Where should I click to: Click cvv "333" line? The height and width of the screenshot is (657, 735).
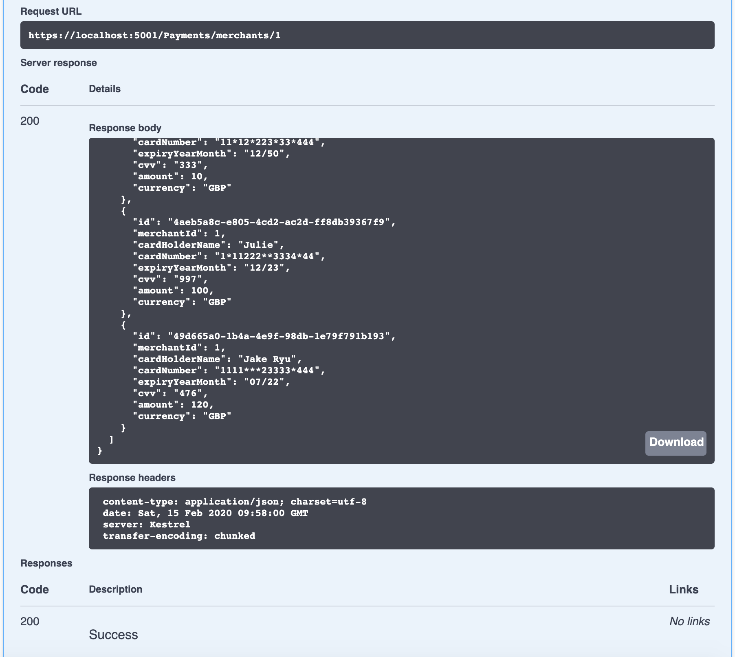point(170,165)
